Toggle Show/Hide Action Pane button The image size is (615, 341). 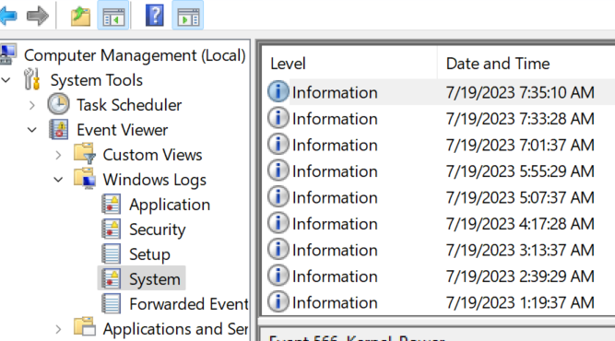(x=188, y=16)
